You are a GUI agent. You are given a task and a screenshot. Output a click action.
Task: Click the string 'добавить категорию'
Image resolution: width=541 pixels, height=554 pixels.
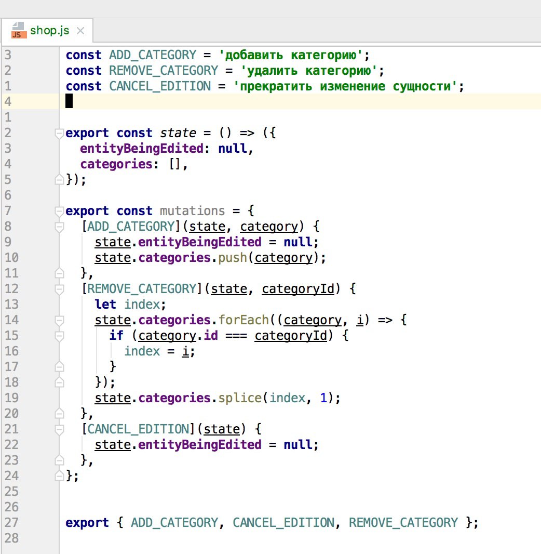(291, 56)
